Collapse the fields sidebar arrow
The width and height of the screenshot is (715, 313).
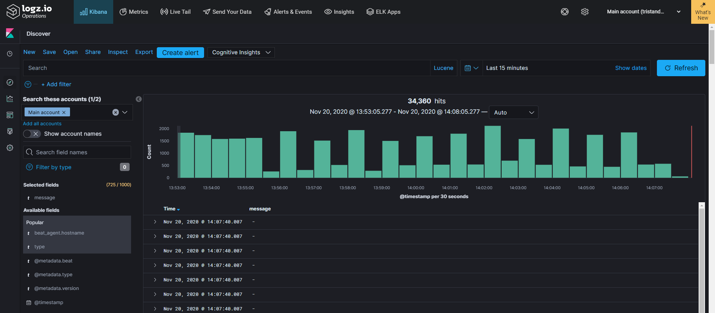[139, 99]
